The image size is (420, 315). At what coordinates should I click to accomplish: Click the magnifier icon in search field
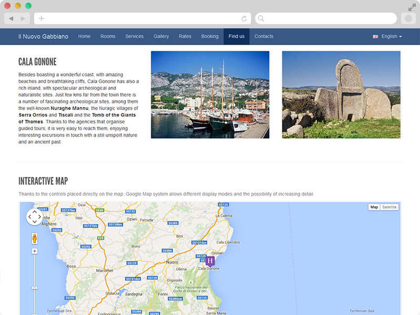[x=261, y=18]
